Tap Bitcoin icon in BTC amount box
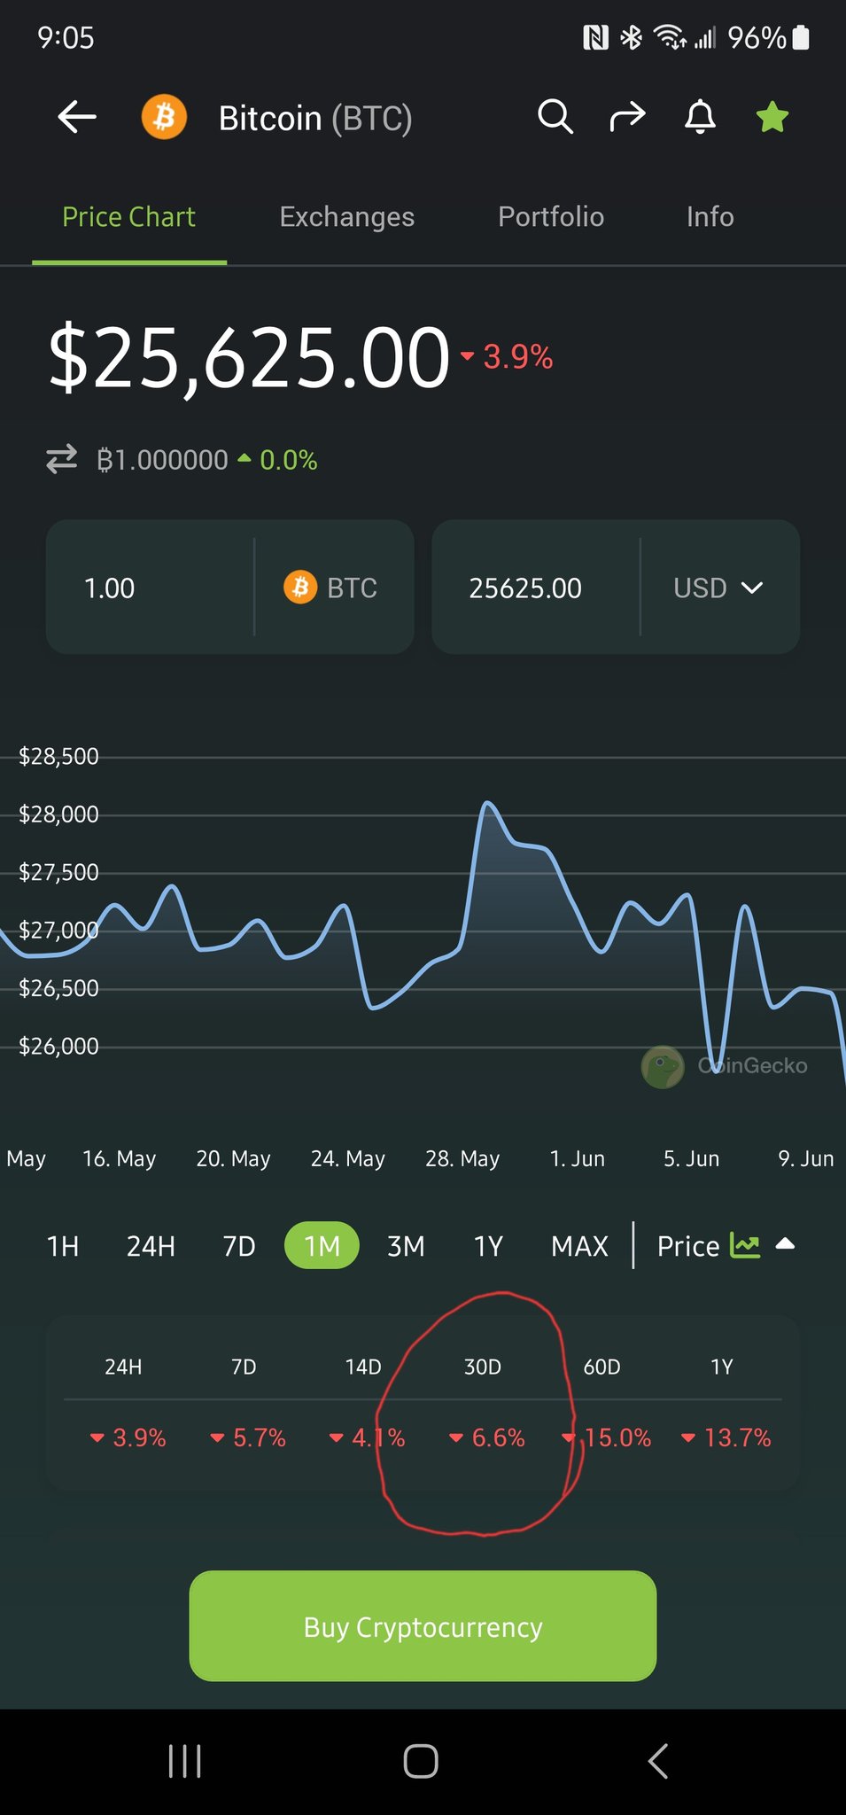Screen dimensions: 846x1815 coord(300,588)
